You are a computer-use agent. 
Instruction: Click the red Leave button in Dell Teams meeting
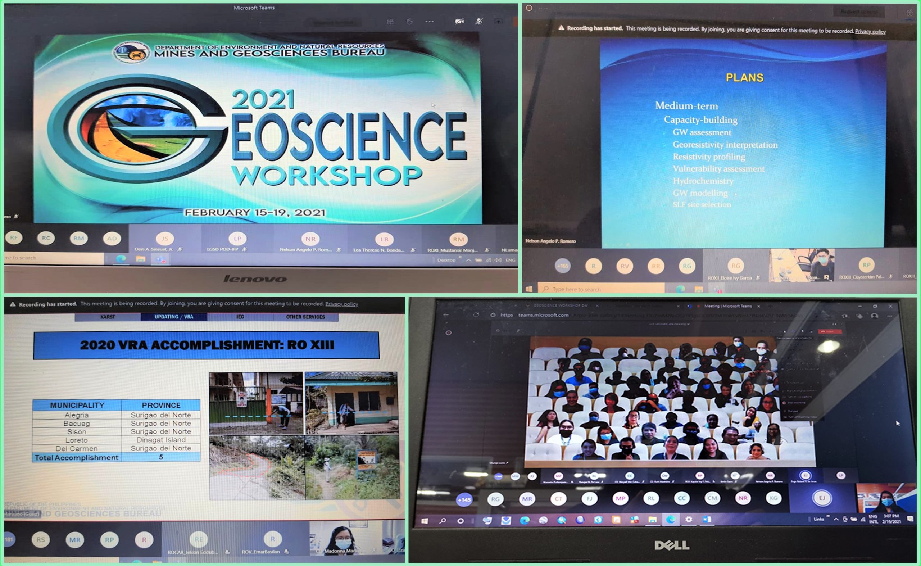click(830, 331)
